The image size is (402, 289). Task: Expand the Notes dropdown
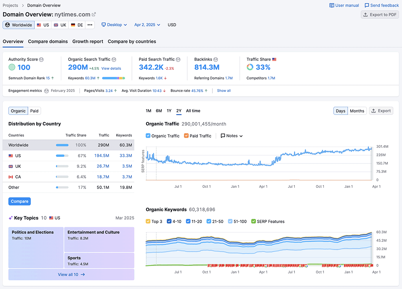point(232,136)
